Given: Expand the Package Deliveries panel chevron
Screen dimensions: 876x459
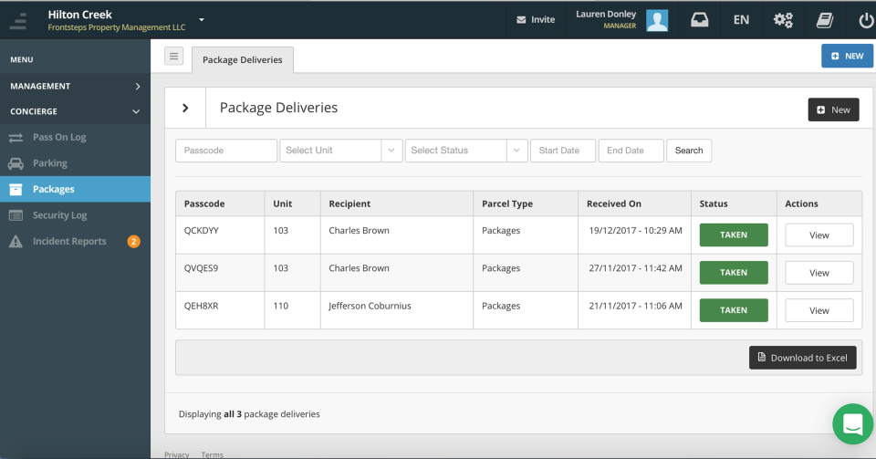Looking at the screenshot, I should pos(185,108).
